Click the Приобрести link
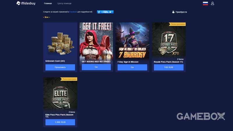233x131 pixels. tap(181, 12)
